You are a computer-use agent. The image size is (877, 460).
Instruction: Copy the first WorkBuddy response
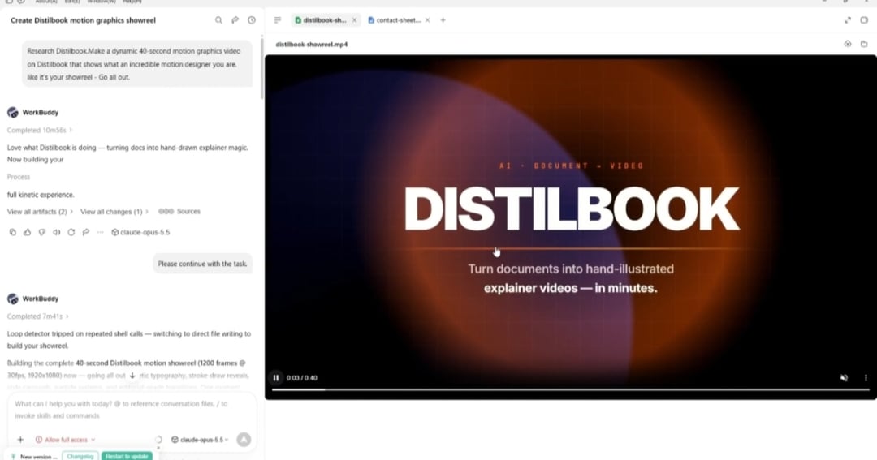(x=12, y=232)
